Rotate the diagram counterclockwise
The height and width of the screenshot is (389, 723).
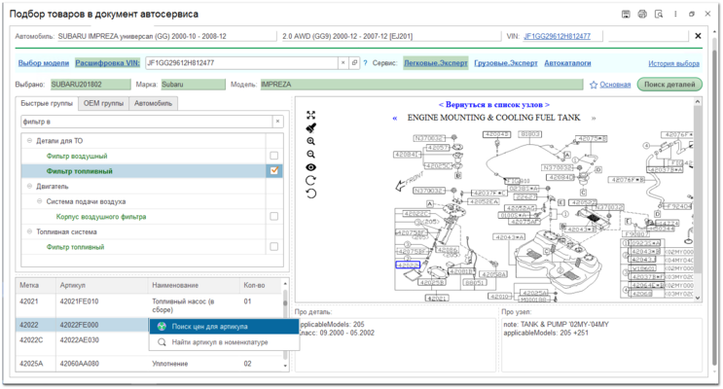[311, 194]
